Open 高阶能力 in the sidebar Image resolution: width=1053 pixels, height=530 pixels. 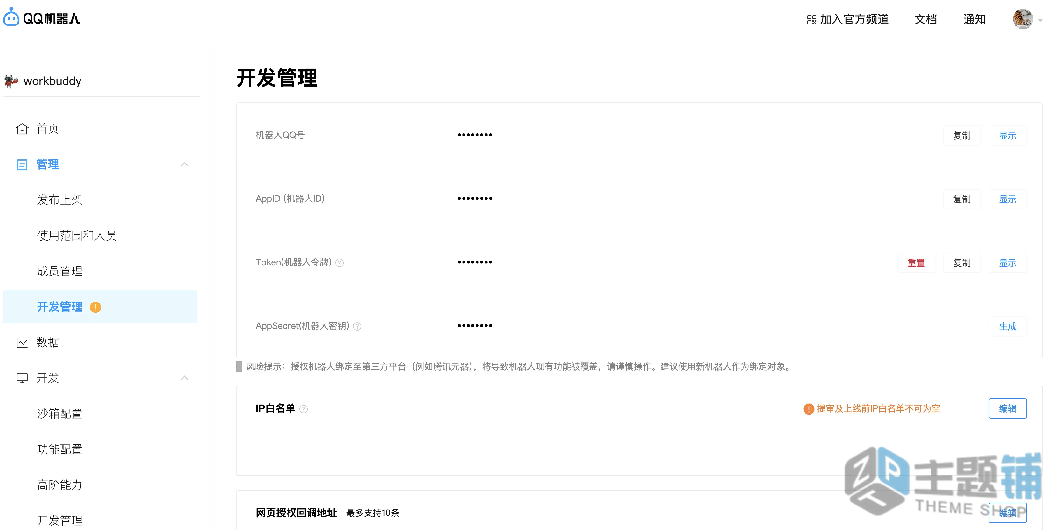[x=60, y=485]
